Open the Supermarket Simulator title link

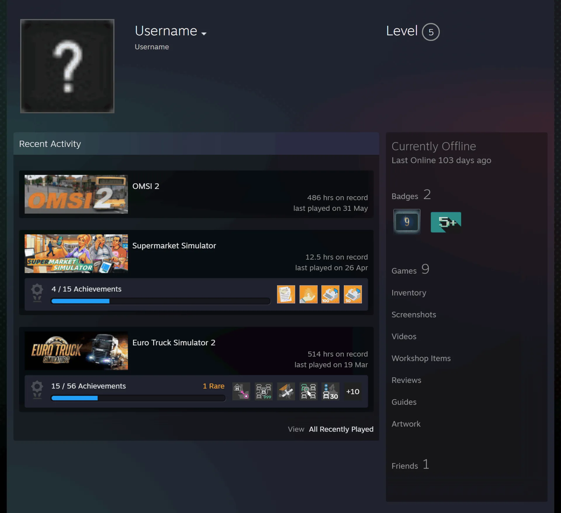pos(174,246)
